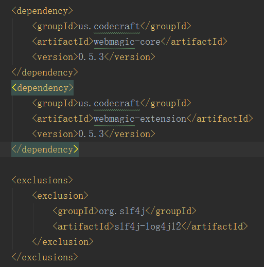Click us.codecraft in the webmagic-core dependency
The height and width of the screenshot is (267, 264).
pos(109,27)
